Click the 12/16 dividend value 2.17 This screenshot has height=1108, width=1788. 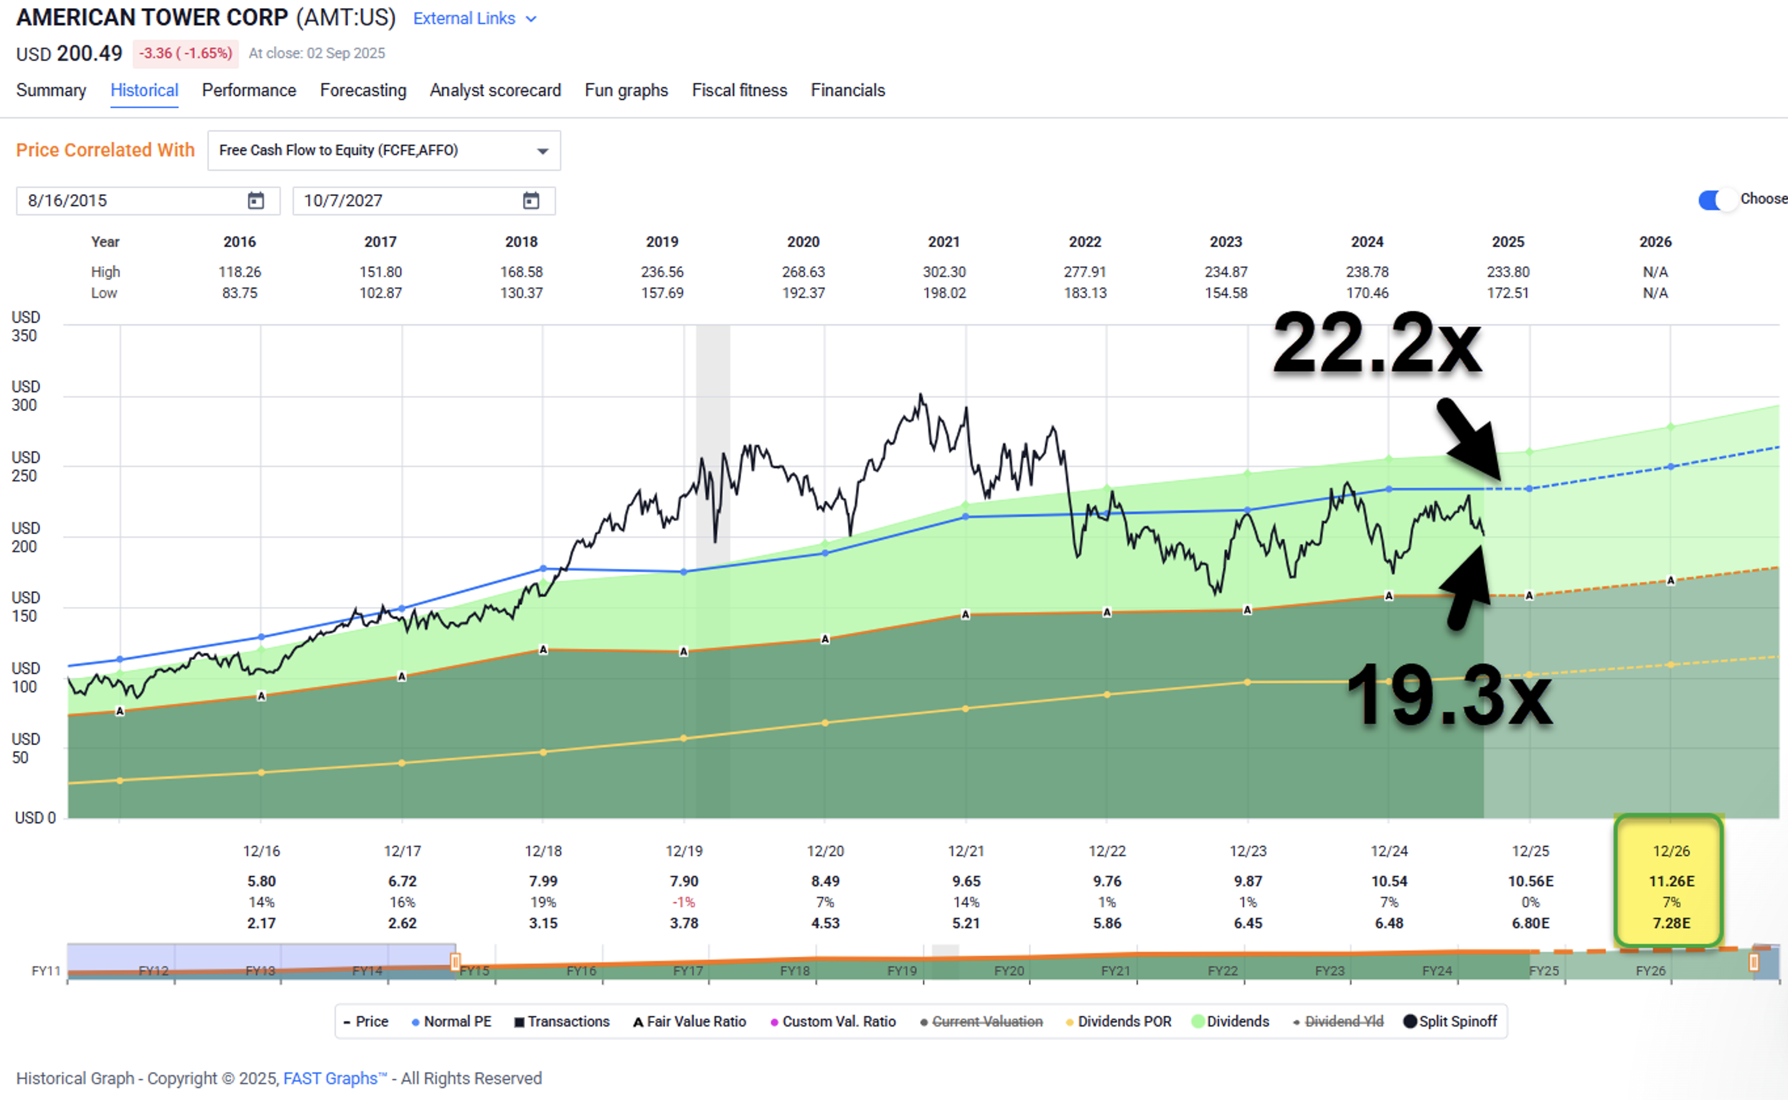[261, 923]
